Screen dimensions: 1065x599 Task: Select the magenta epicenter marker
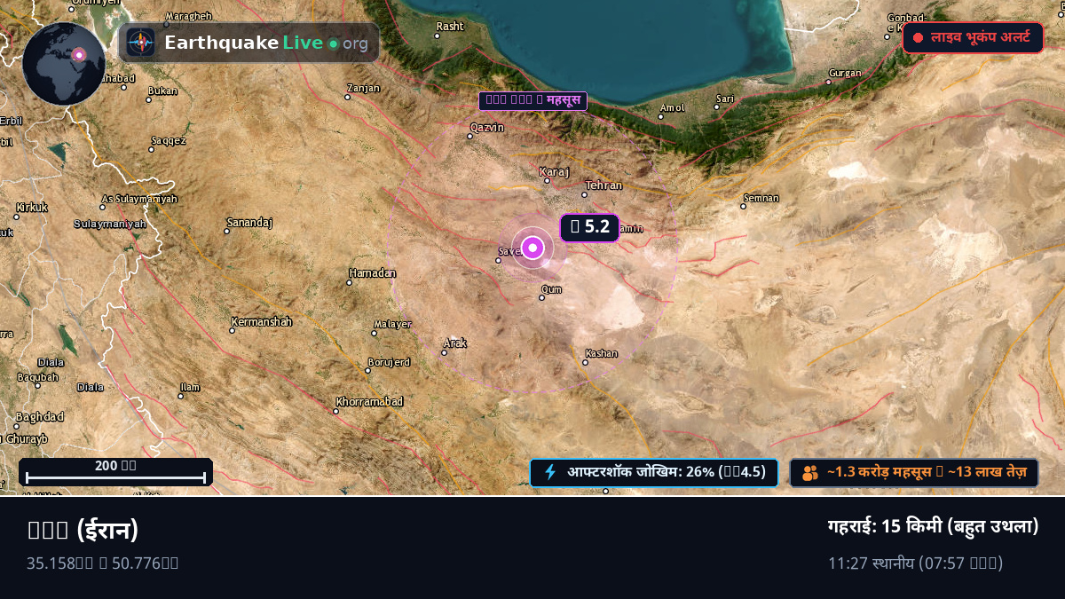[532, 248]
